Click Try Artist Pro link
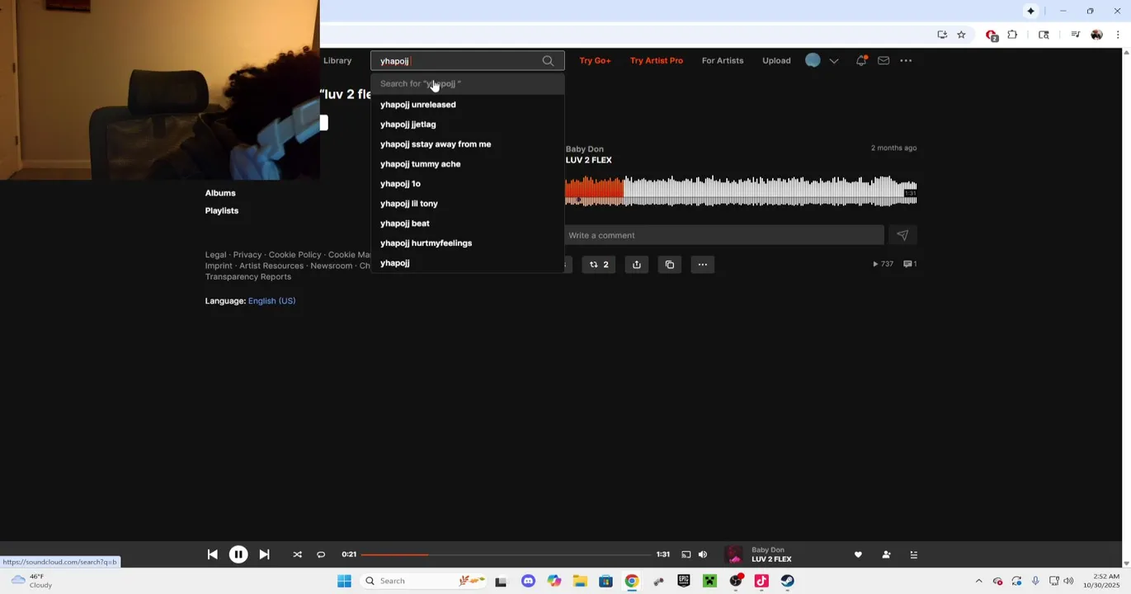 [x=657, y=61]
